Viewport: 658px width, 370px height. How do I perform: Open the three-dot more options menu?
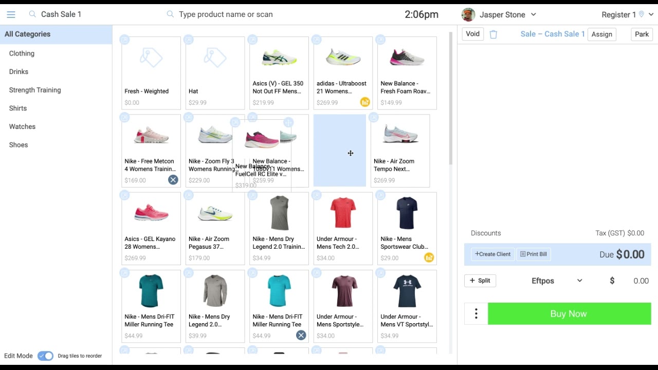pos(476,313)
